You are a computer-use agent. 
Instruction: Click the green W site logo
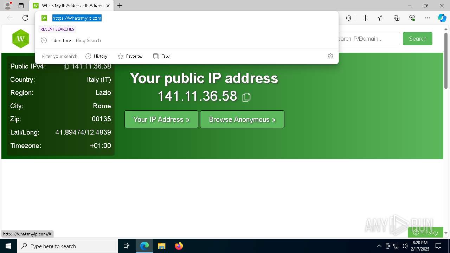pos(21,39)
